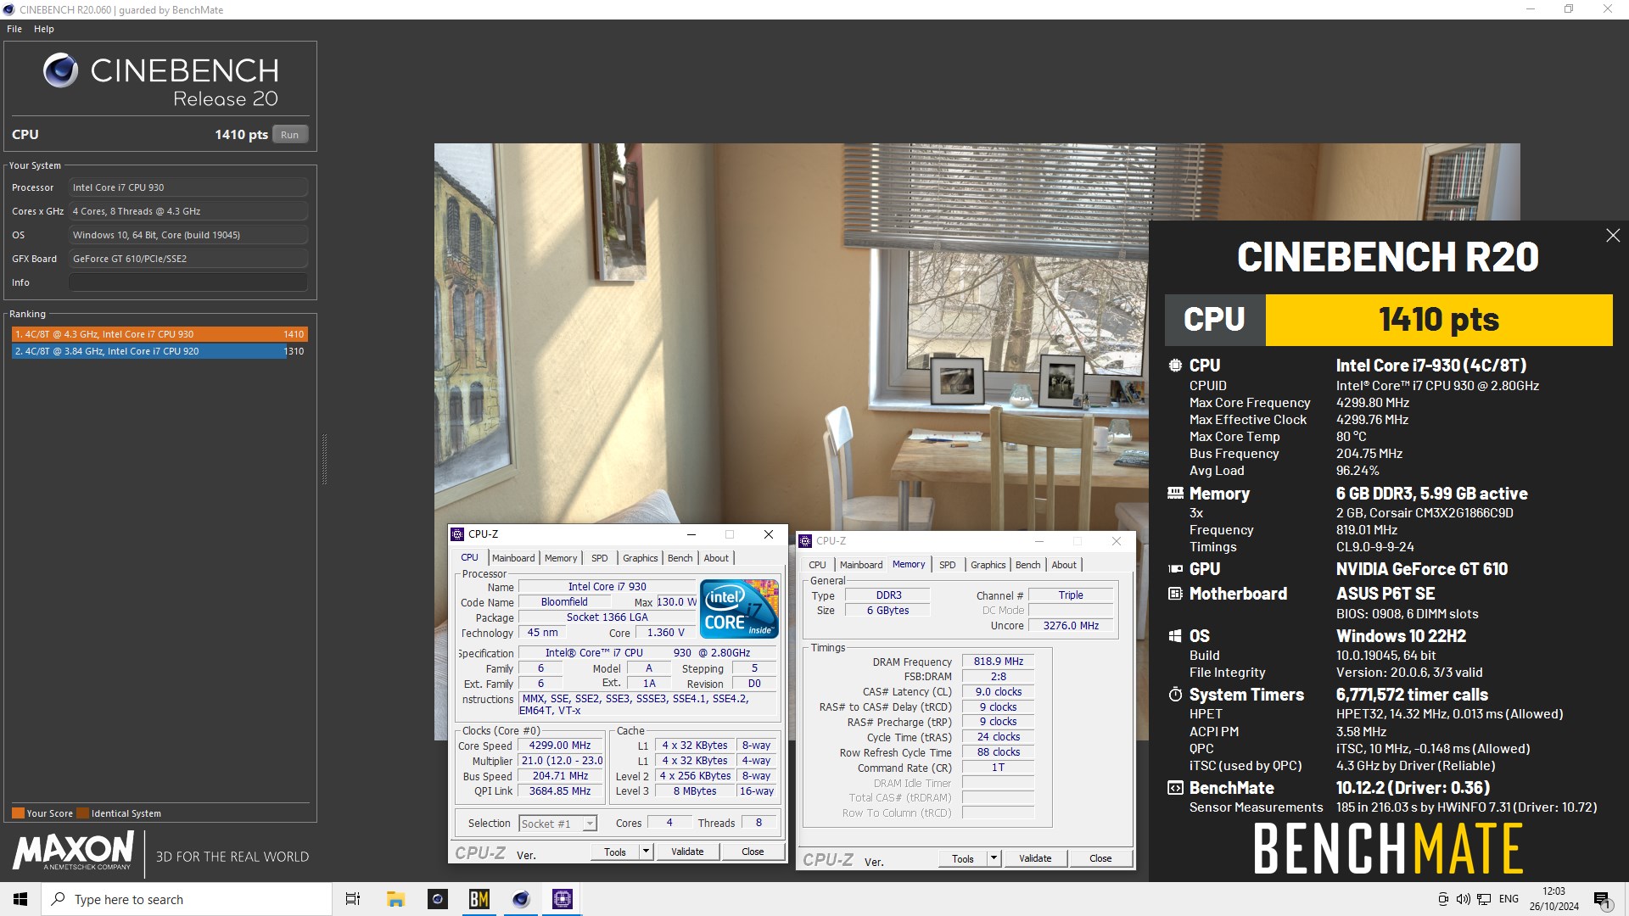Select the Core i7 920 ranking entry
This screenshot has height=916, width=1629.
click(x=160, y=351)
